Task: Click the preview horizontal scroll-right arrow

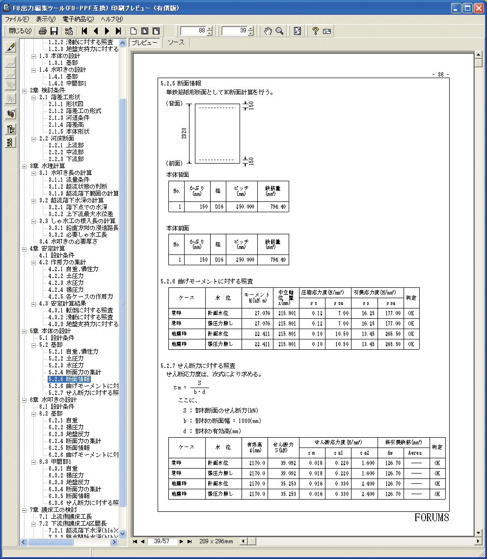Action: click(x=479, y=541)
